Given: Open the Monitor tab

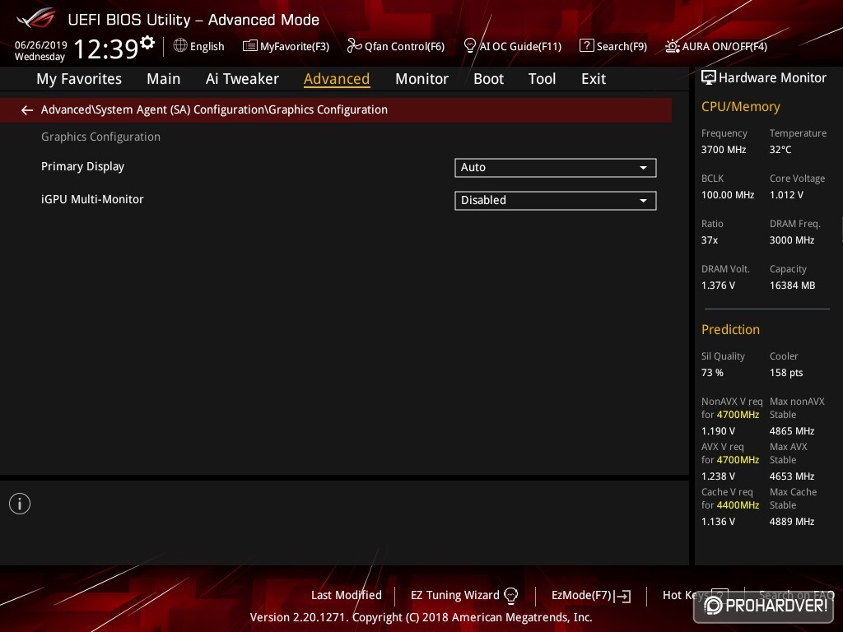Looking at the screenshot, I should pyautogui.click(x=421, y=79).
